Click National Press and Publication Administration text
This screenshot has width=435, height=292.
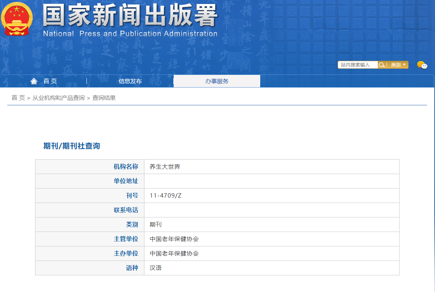point(130,34)
